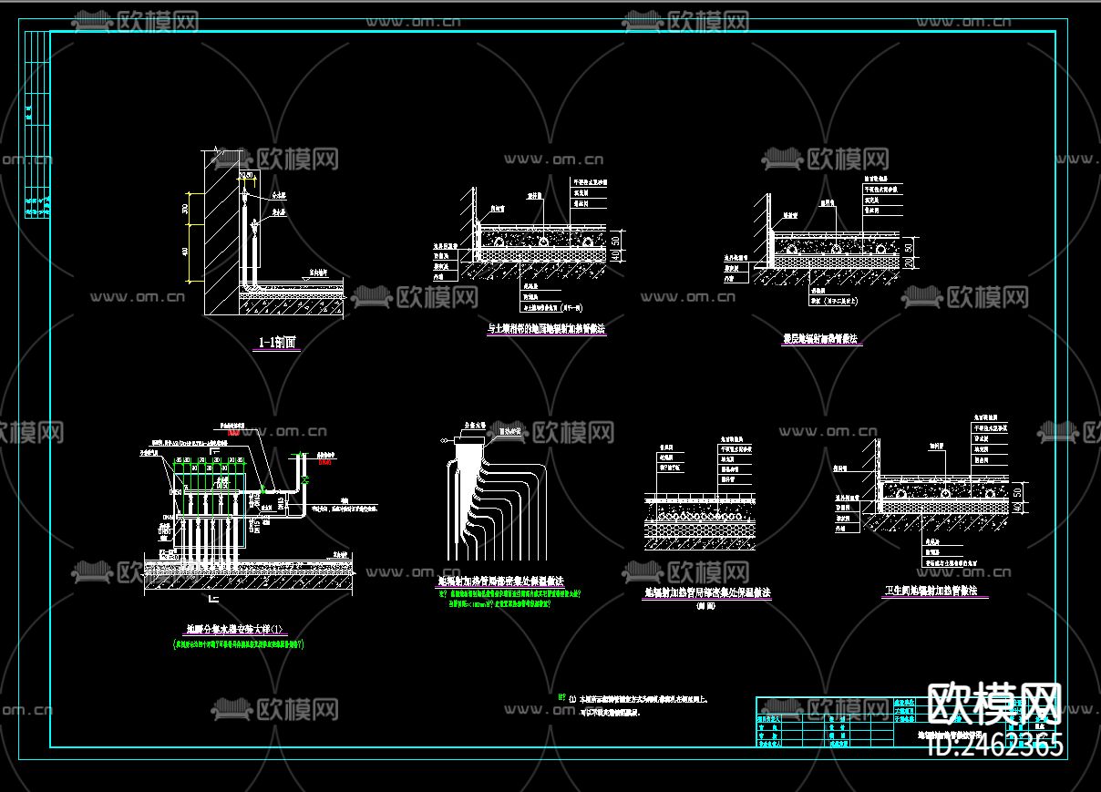This screenshot has width=1101, height=792.
Task: Click the cyan note under pipe-dense insulation title
Action: (x=509, y=598)
